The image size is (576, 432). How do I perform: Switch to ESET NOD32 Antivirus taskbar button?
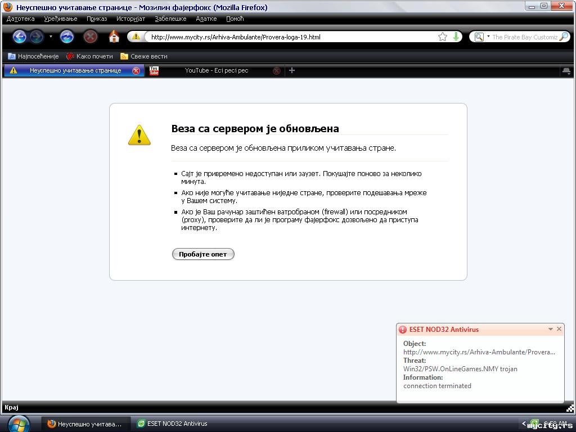tap(173, 424)
